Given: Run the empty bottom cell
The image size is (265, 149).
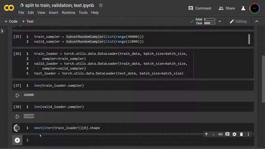Looking at the screenshot, I should 17,140.
